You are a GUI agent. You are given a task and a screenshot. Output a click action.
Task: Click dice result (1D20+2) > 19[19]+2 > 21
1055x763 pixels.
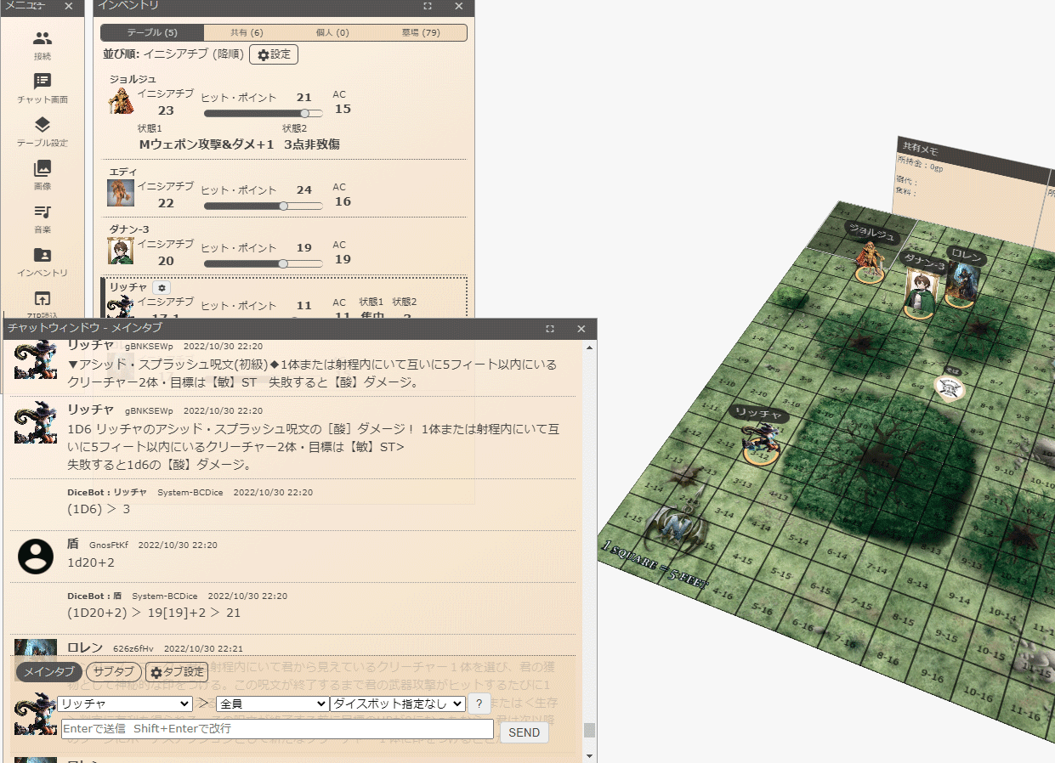click(155, 613)
